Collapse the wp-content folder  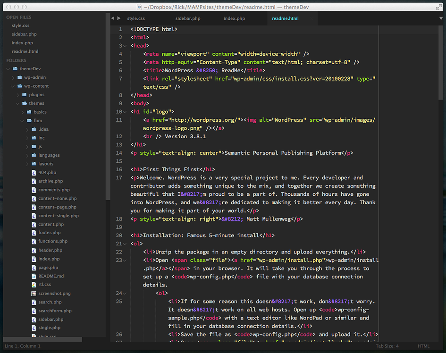click(x=13, y=86)
